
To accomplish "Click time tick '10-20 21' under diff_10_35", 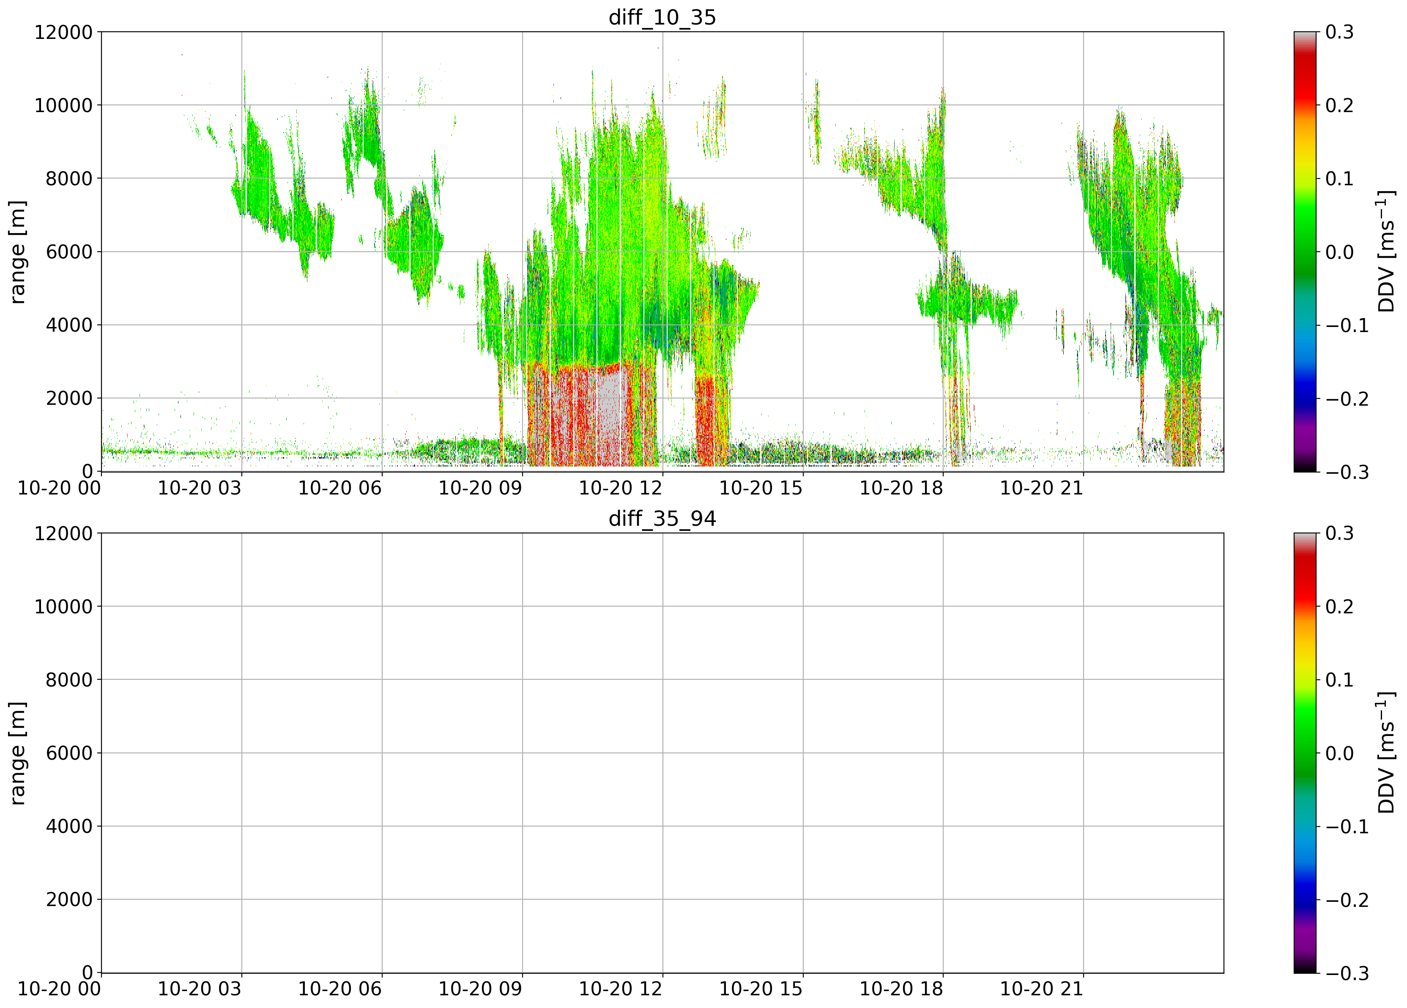I will tap(1042, 489).
